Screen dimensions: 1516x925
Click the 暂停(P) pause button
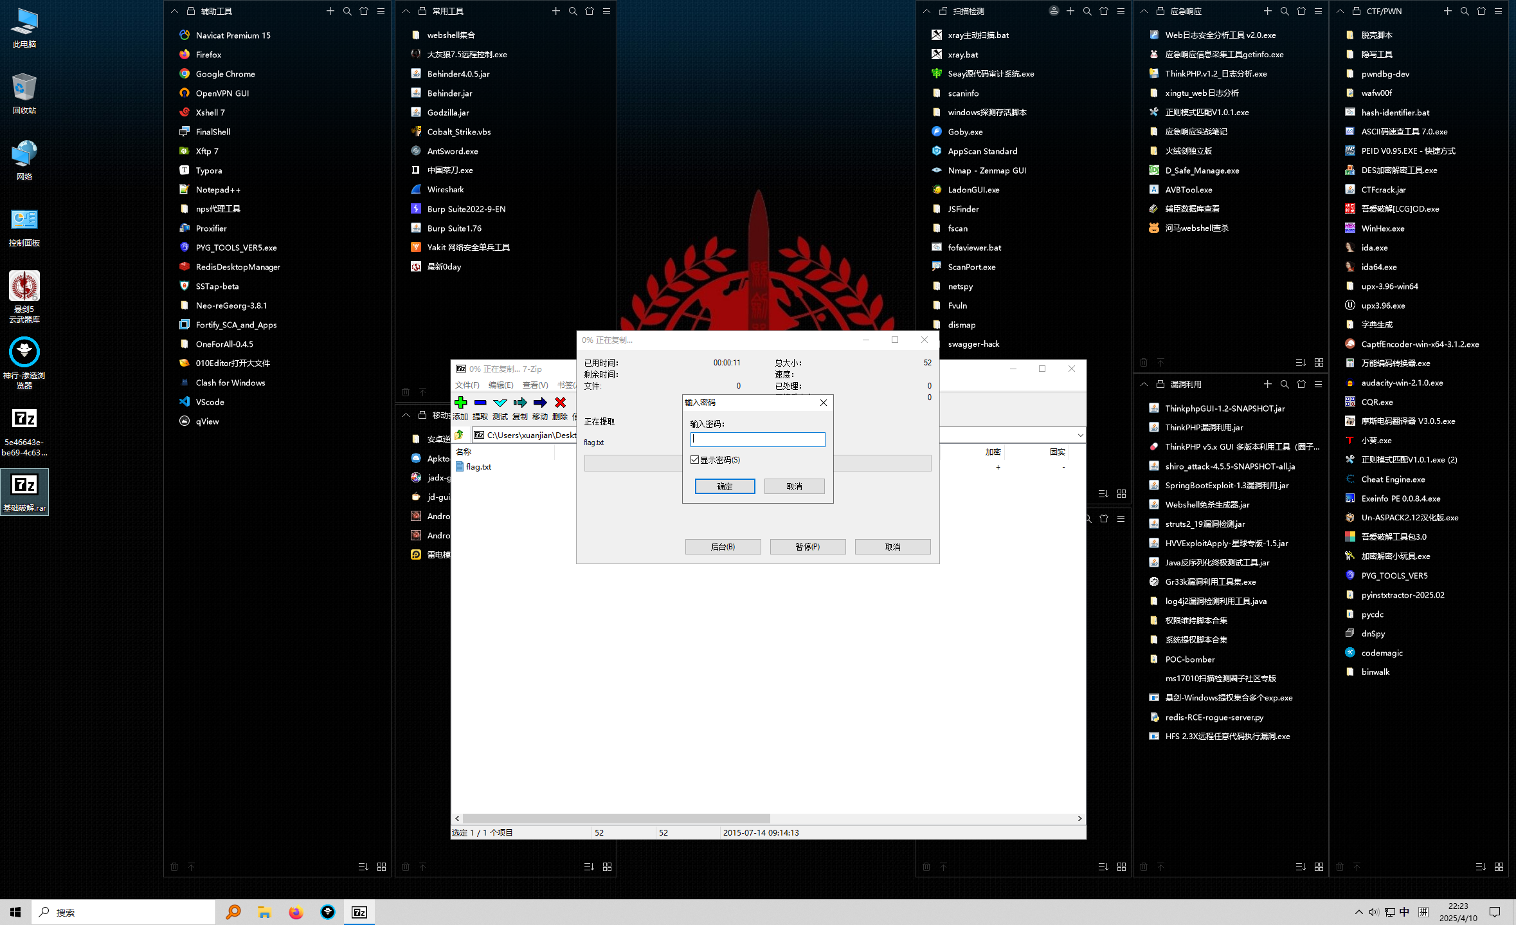click(x=808, y=547)
